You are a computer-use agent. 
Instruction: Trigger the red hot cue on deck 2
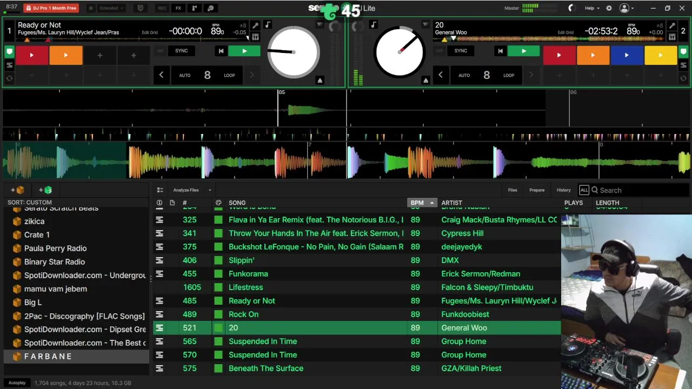[559, 55]
